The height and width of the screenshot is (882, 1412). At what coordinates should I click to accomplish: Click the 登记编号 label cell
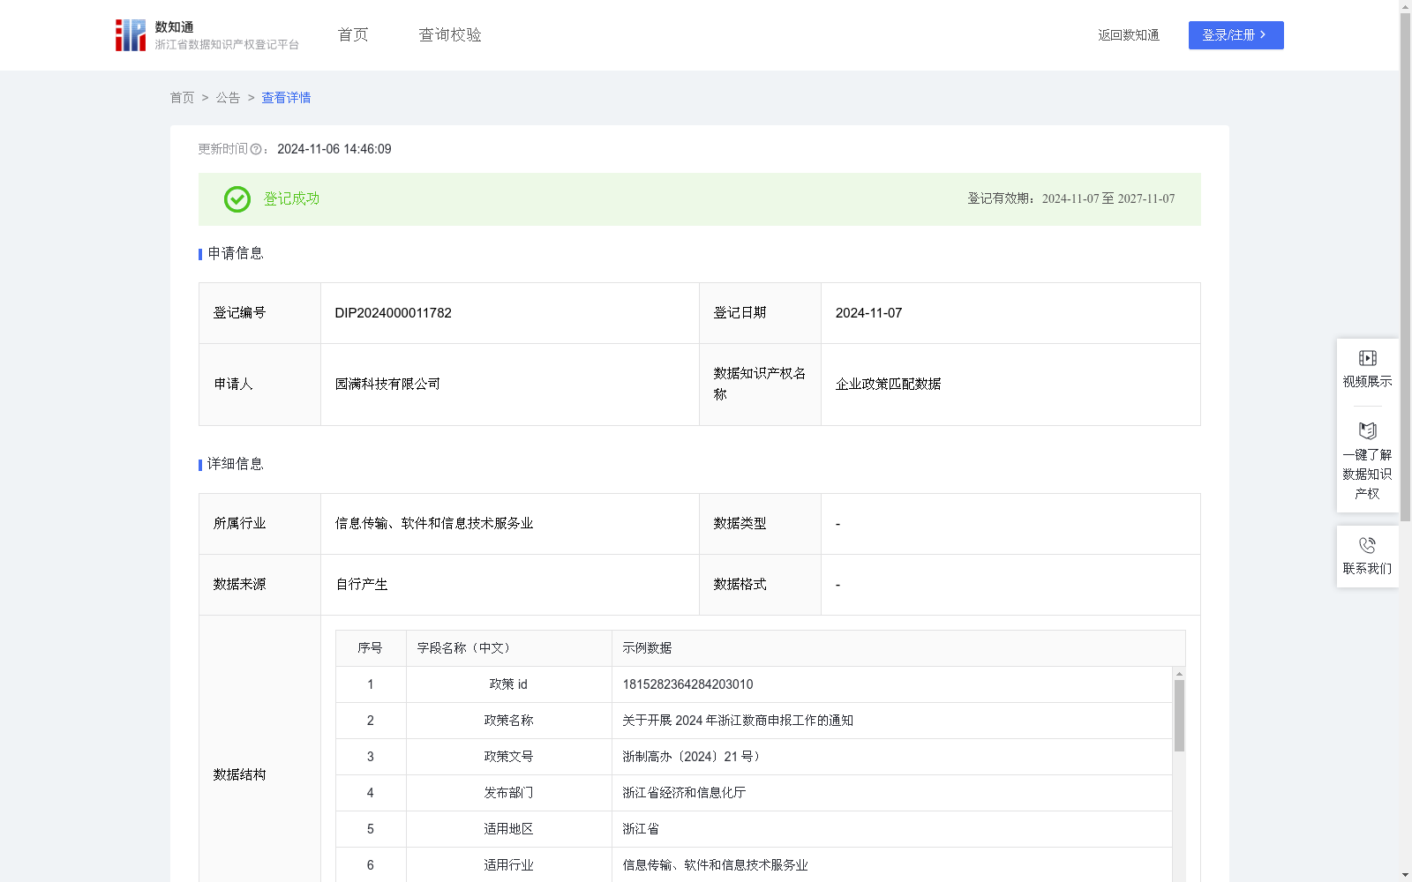259,313
